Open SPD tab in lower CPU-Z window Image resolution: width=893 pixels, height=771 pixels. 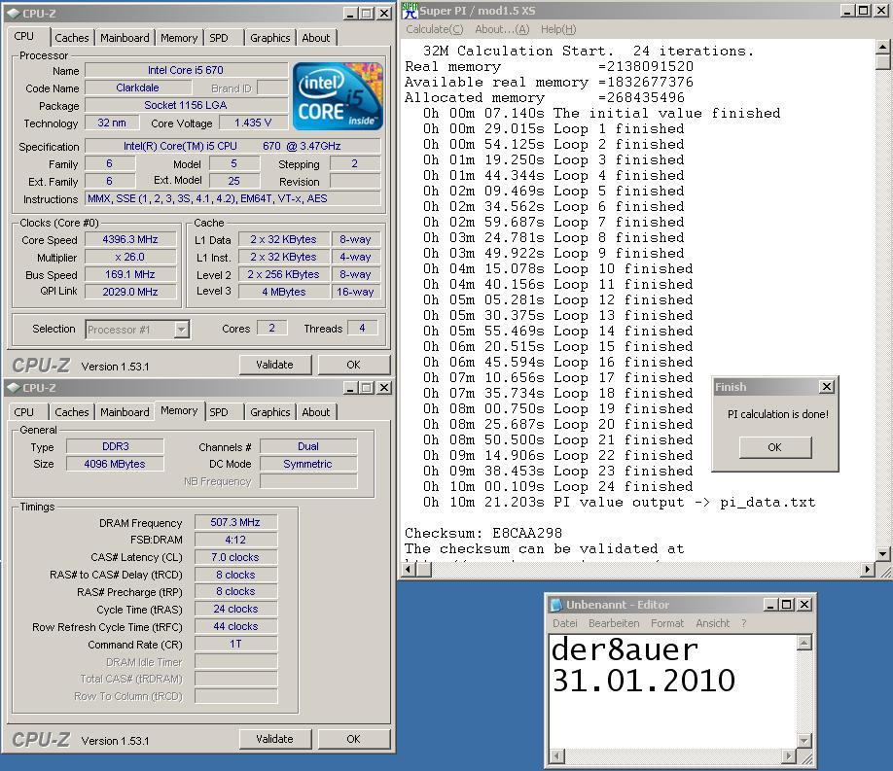pyautogui.click(x=219, y=411)
